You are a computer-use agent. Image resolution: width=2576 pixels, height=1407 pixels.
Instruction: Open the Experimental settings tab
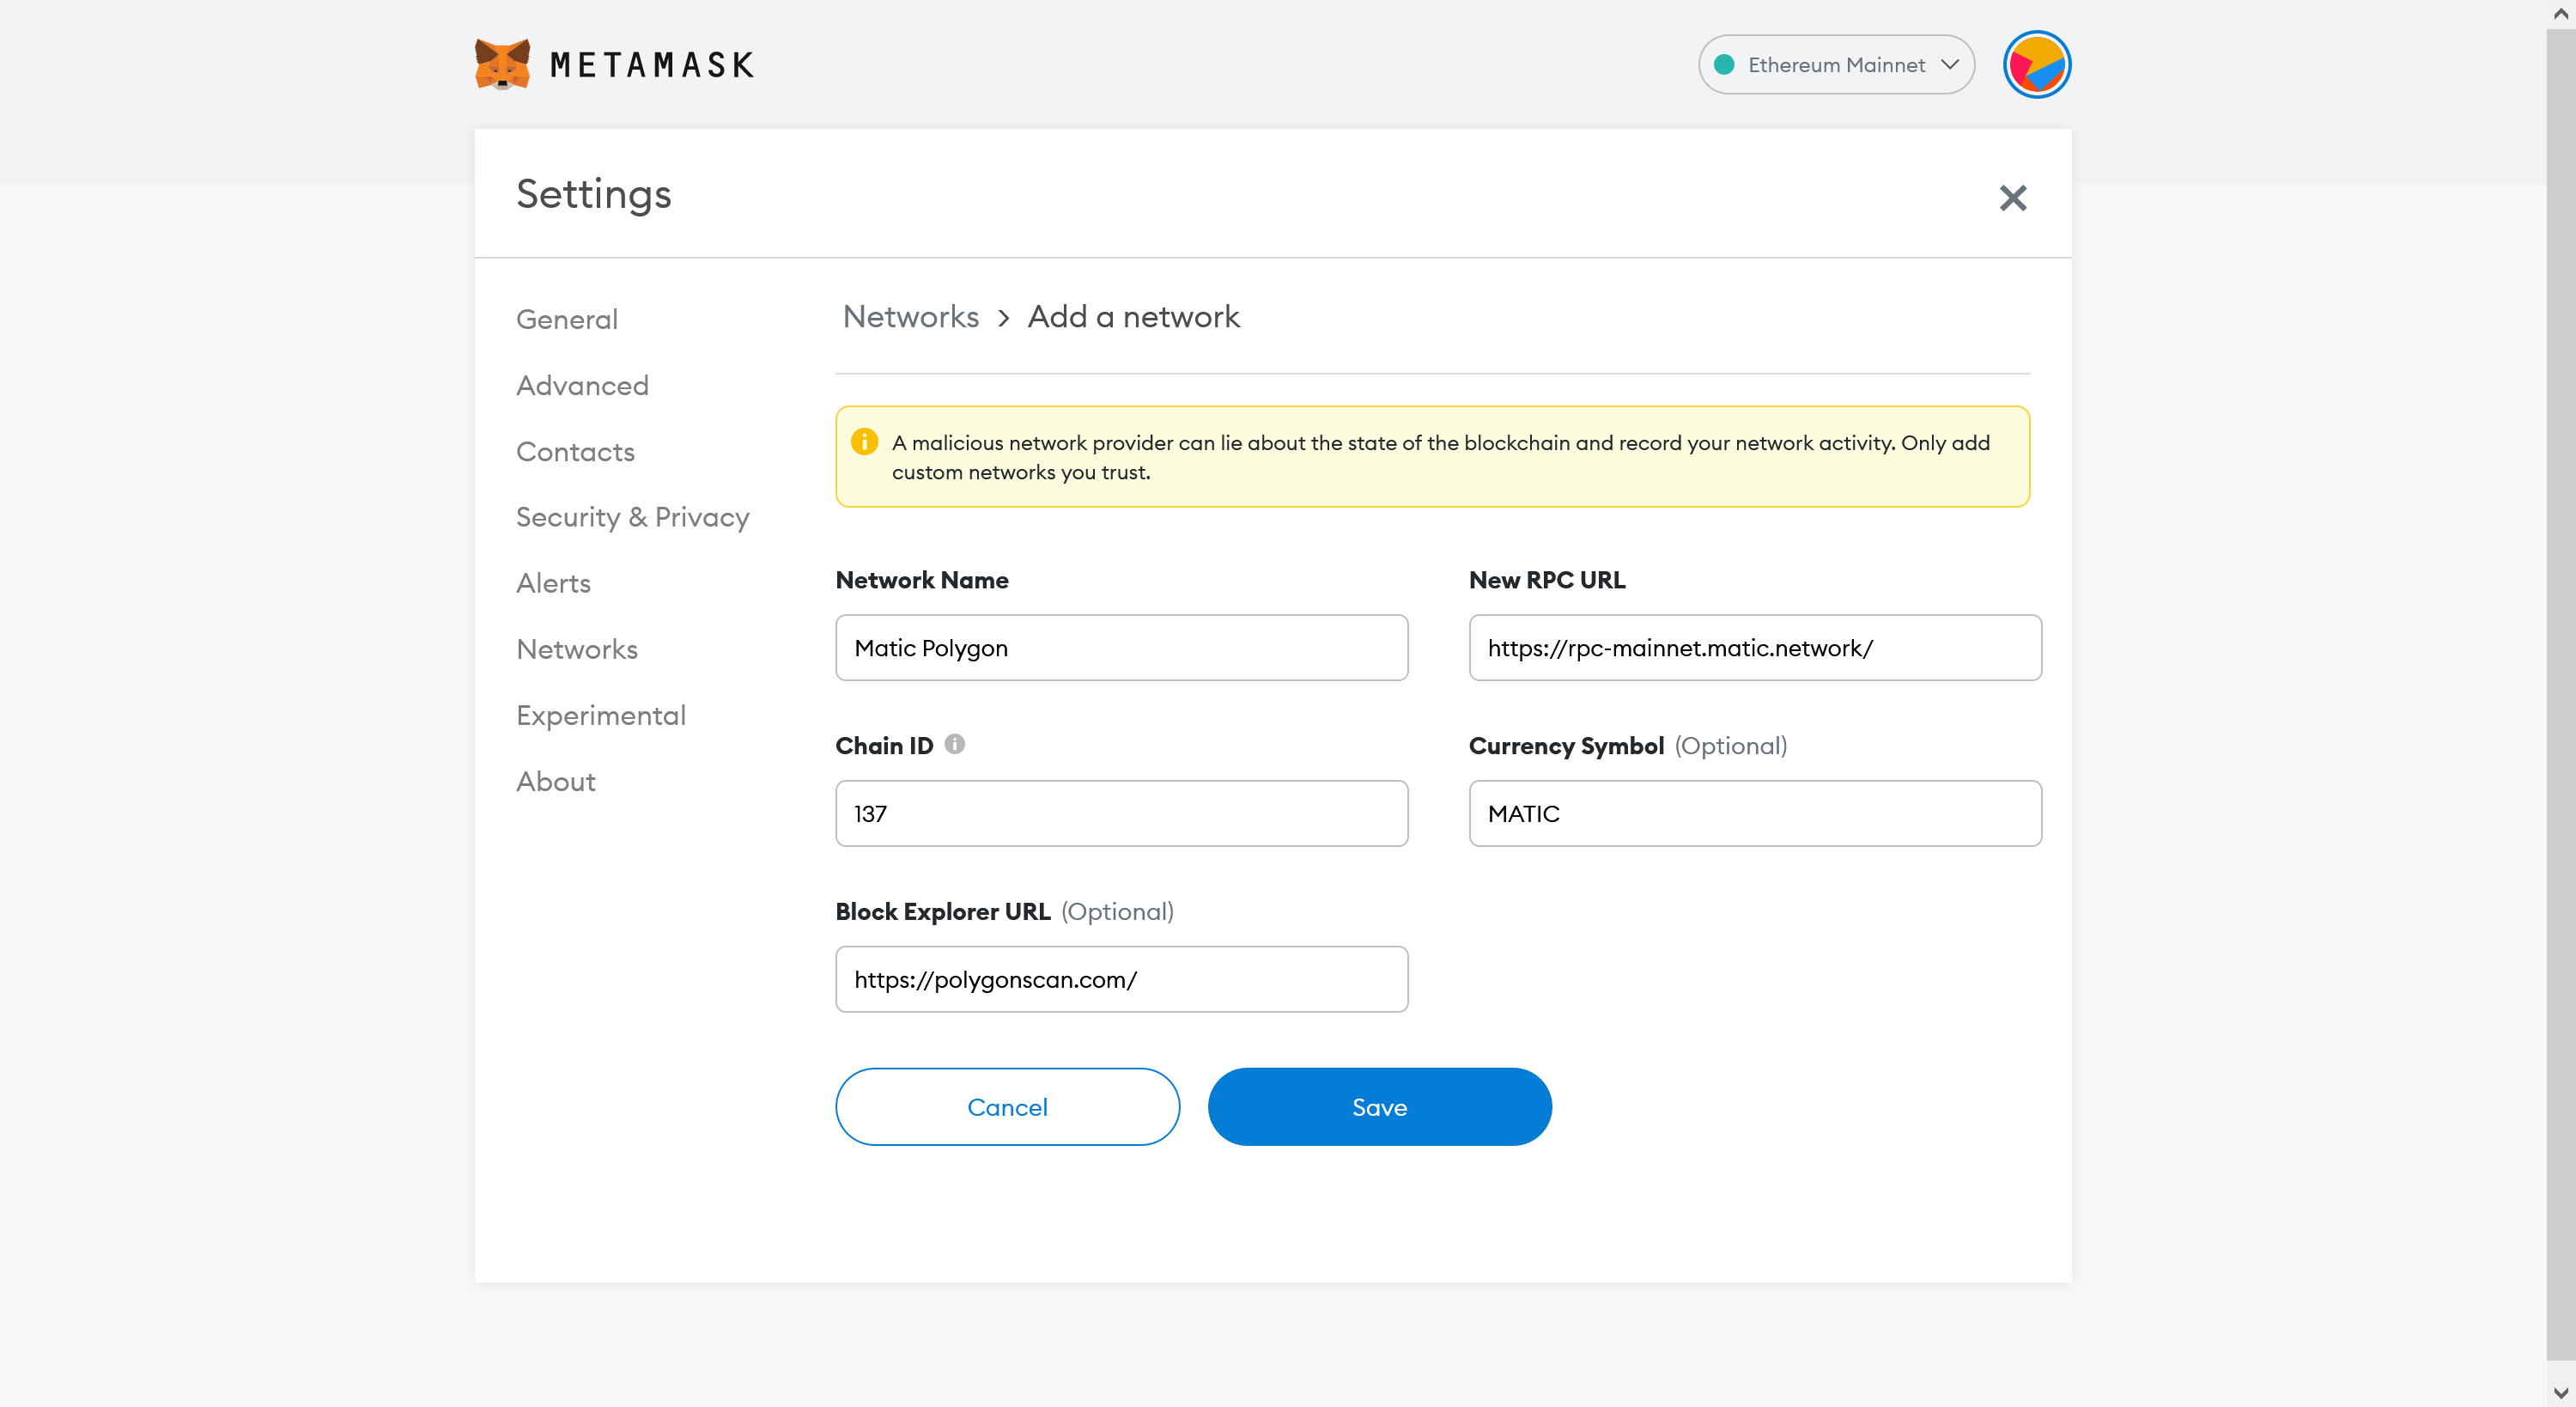601,716
